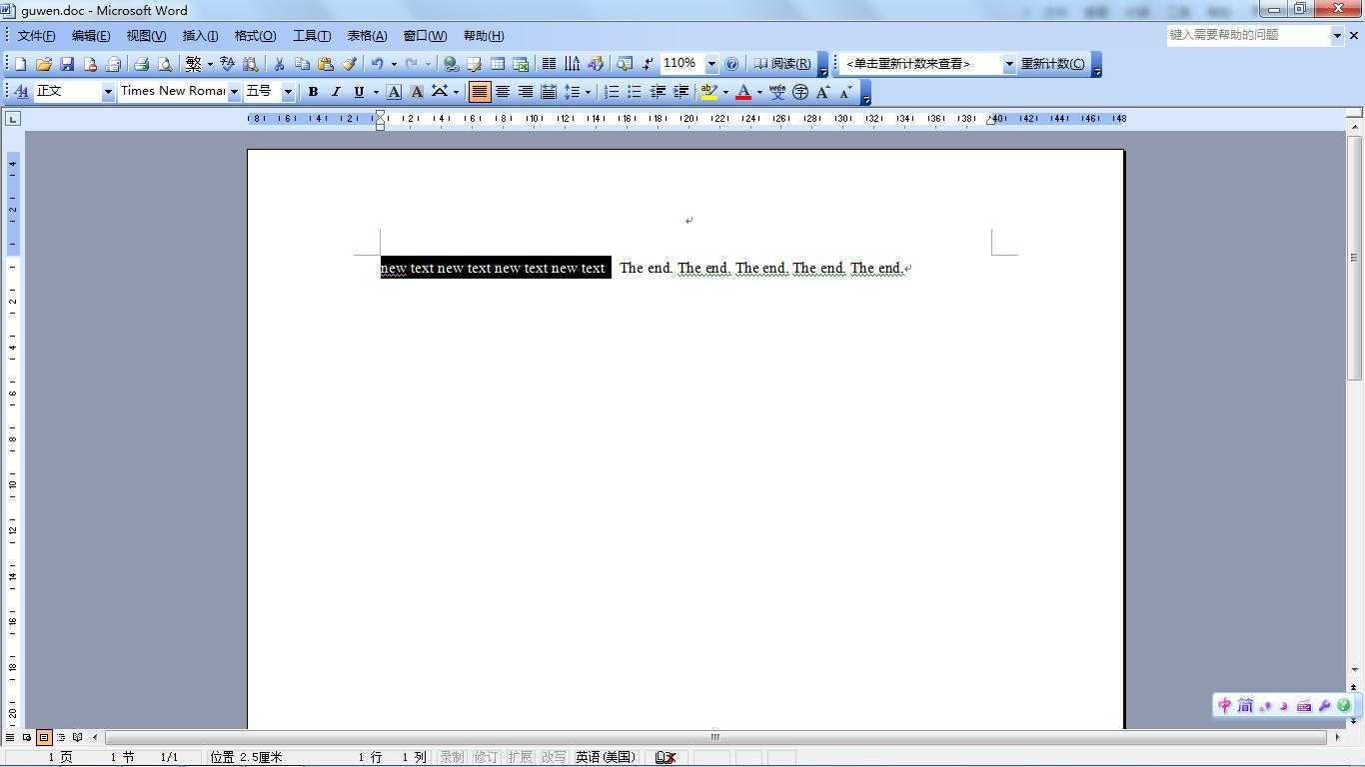Toggle right text alignment
This screenshot has height=767, width=1365.
[526, 92]
